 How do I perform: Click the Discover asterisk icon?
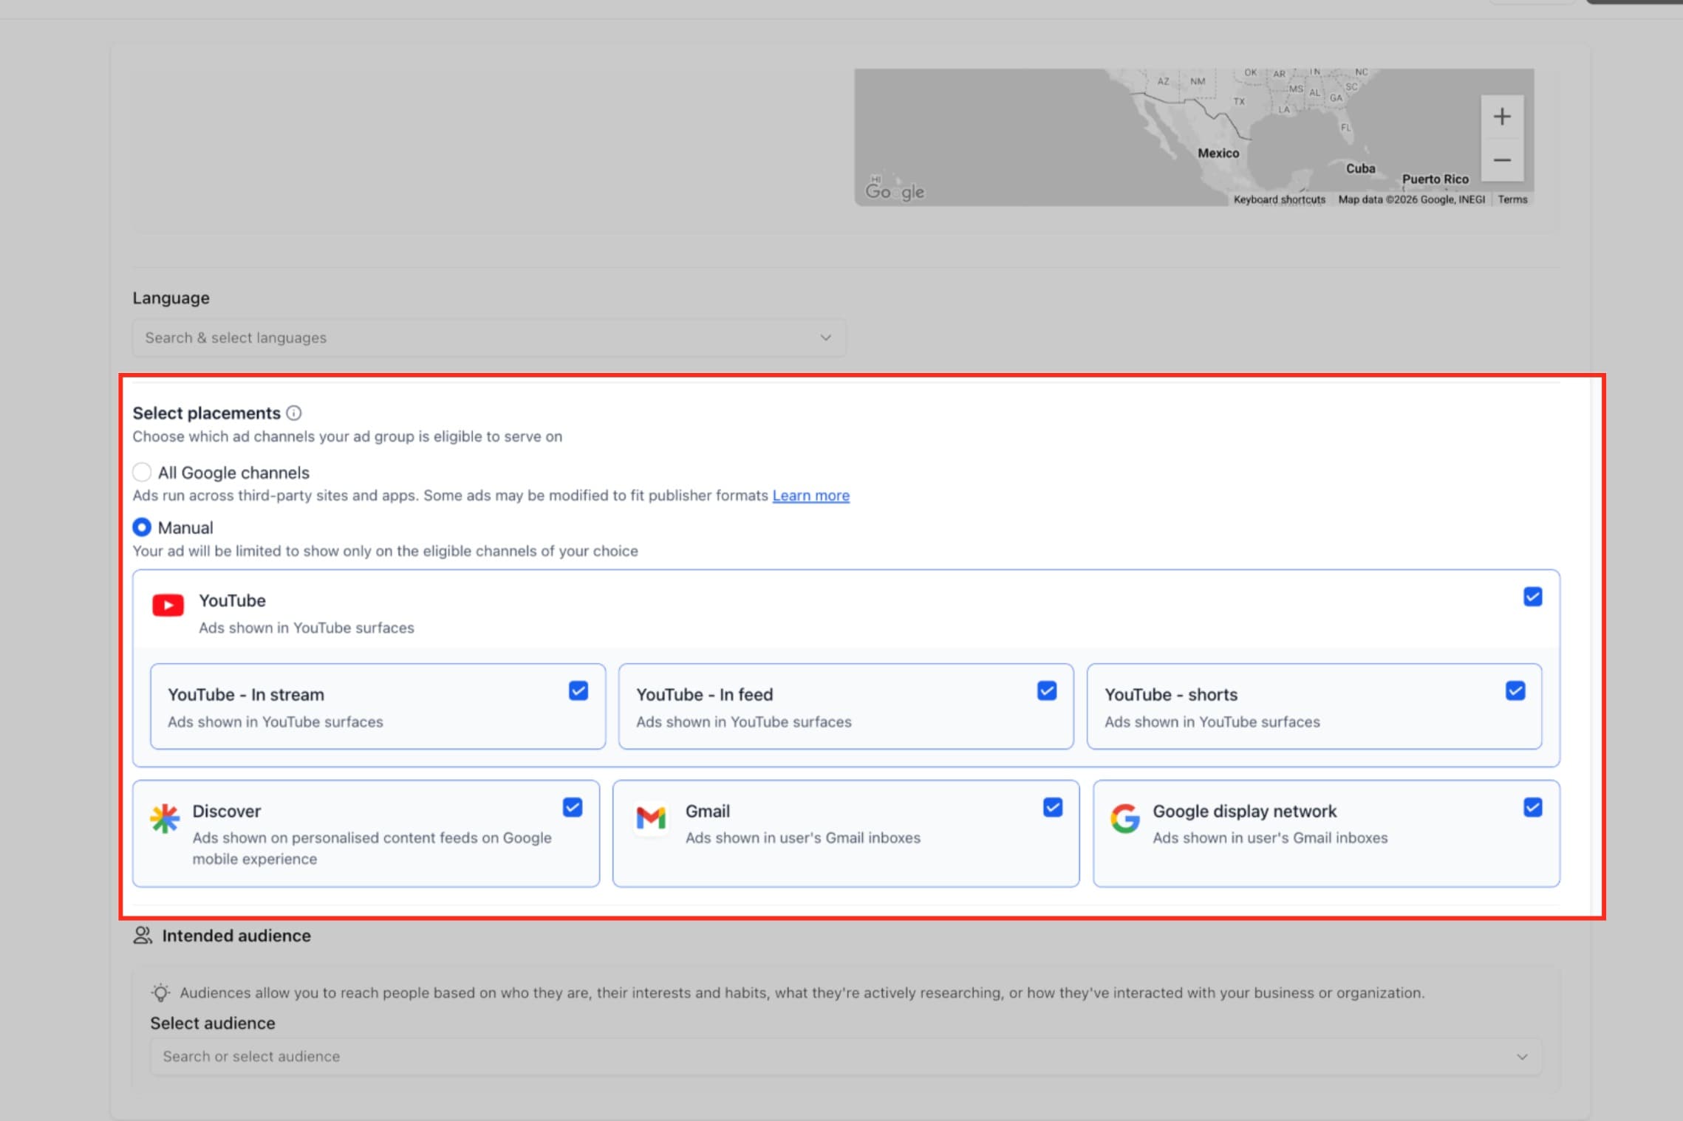[x=165, y=818]
